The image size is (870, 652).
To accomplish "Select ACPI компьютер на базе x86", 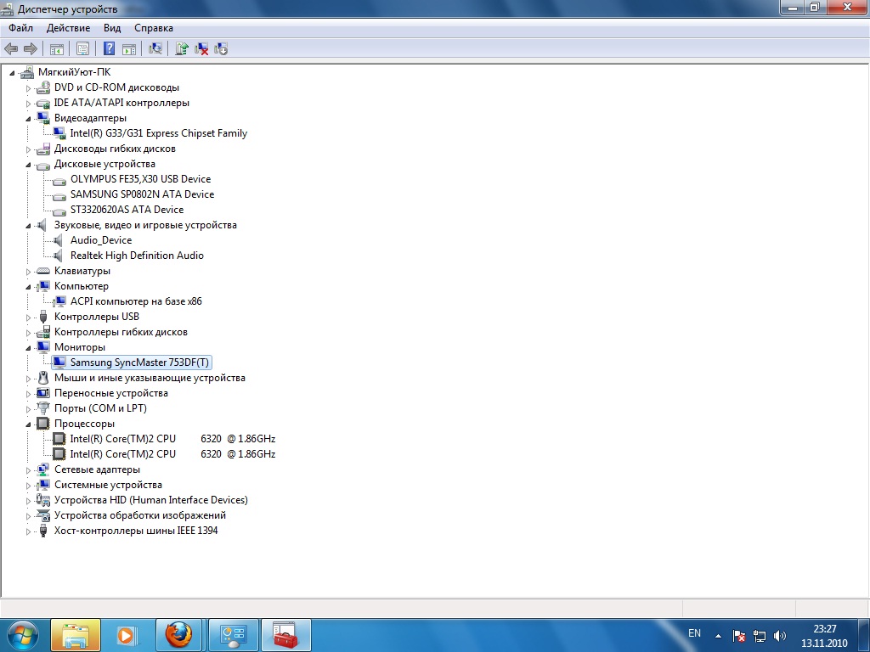I will [136, 301].
